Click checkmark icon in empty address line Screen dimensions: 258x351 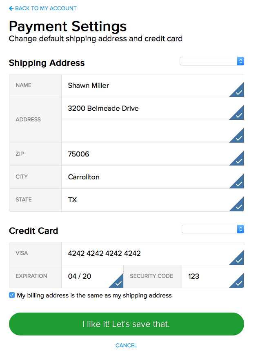(x=239, y=138)
